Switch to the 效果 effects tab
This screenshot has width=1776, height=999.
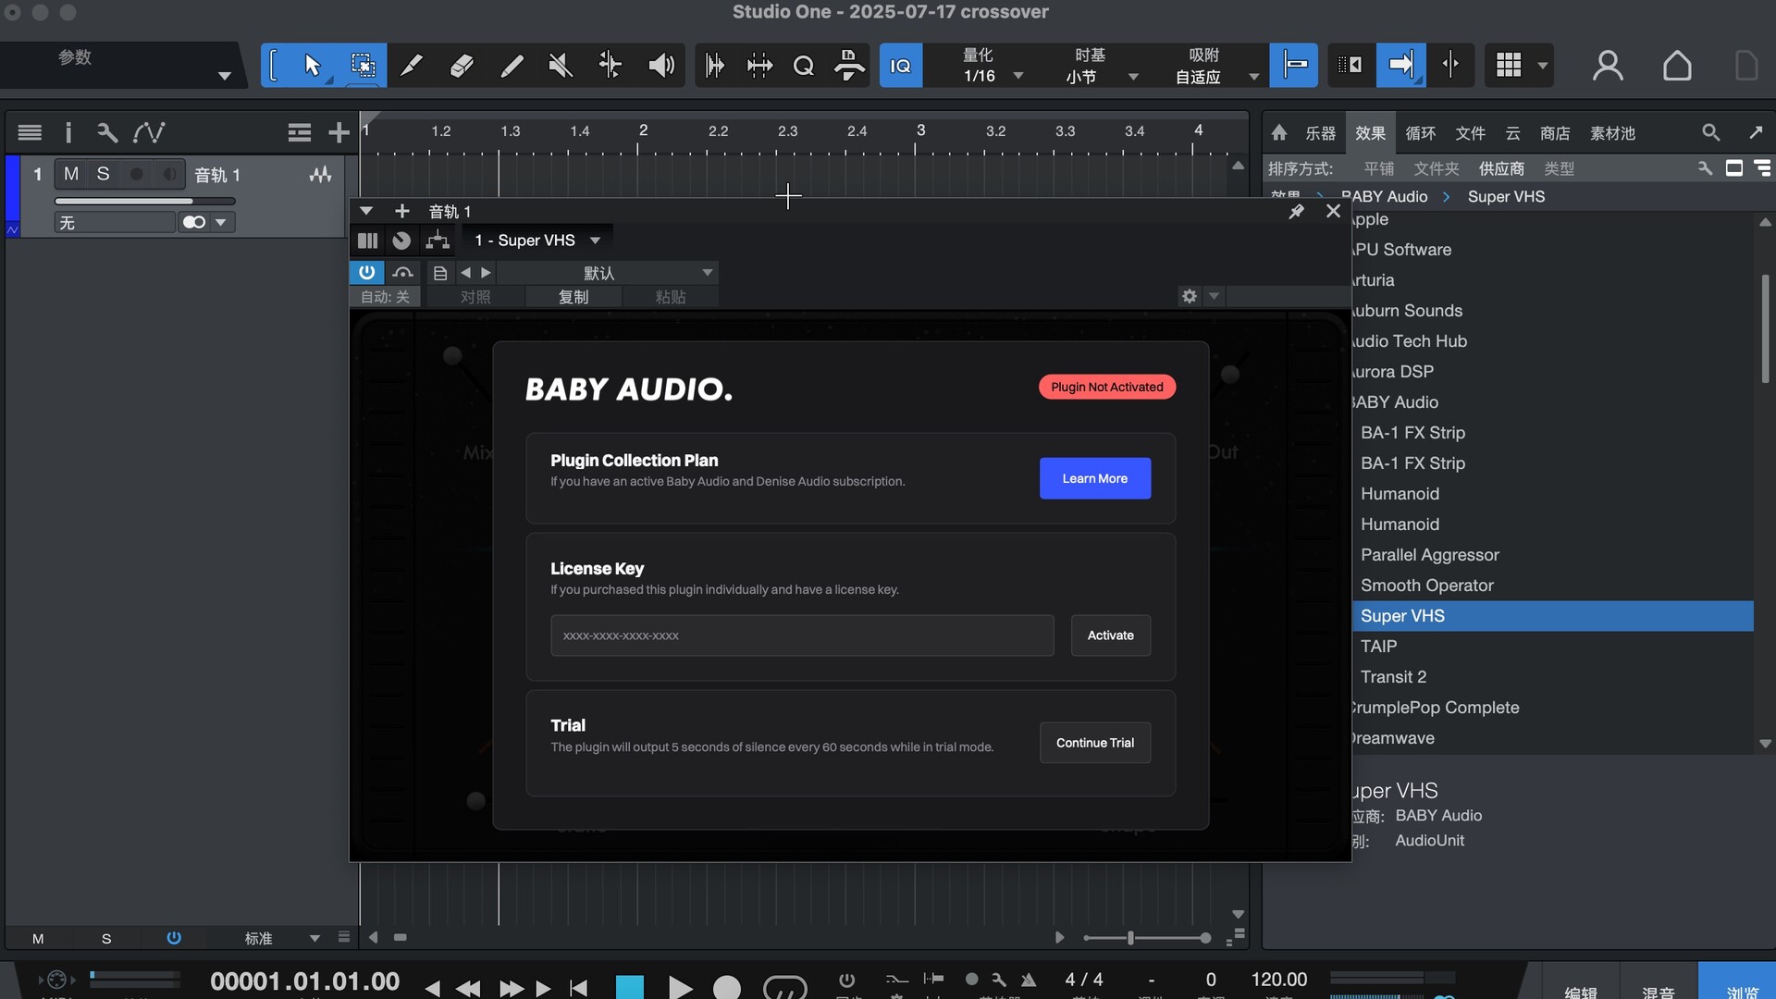(x=1370, y=133)
